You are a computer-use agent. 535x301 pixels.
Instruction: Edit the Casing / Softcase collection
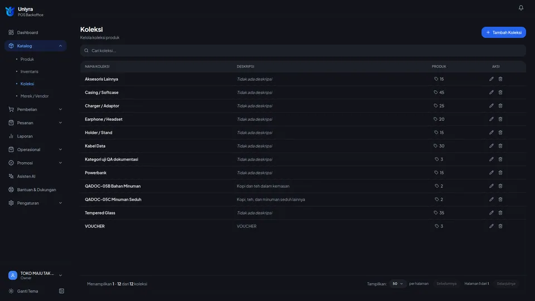(x=492, y=92)
